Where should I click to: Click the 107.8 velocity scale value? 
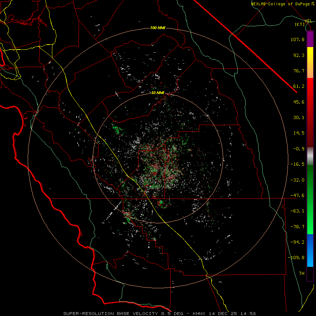(297, 39)
